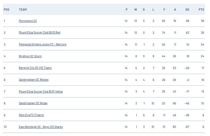Viewport: 210px width, 136px height.
Task: Click the L column header
Action: [153, 10]
